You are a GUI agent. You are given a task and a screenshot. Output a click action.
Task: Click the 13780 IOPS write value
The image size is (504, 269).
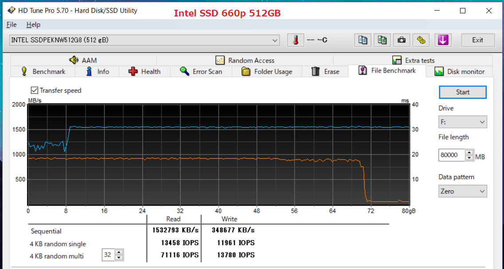click(236, 255)
